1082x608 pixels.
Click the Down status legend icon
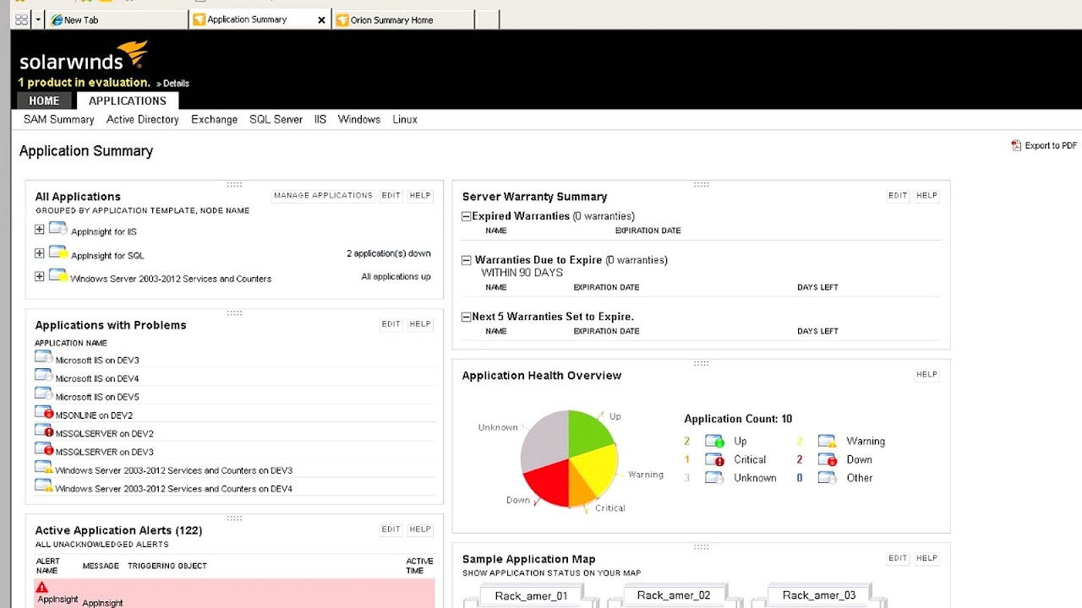pyautogui.click(x=827, y=459)
